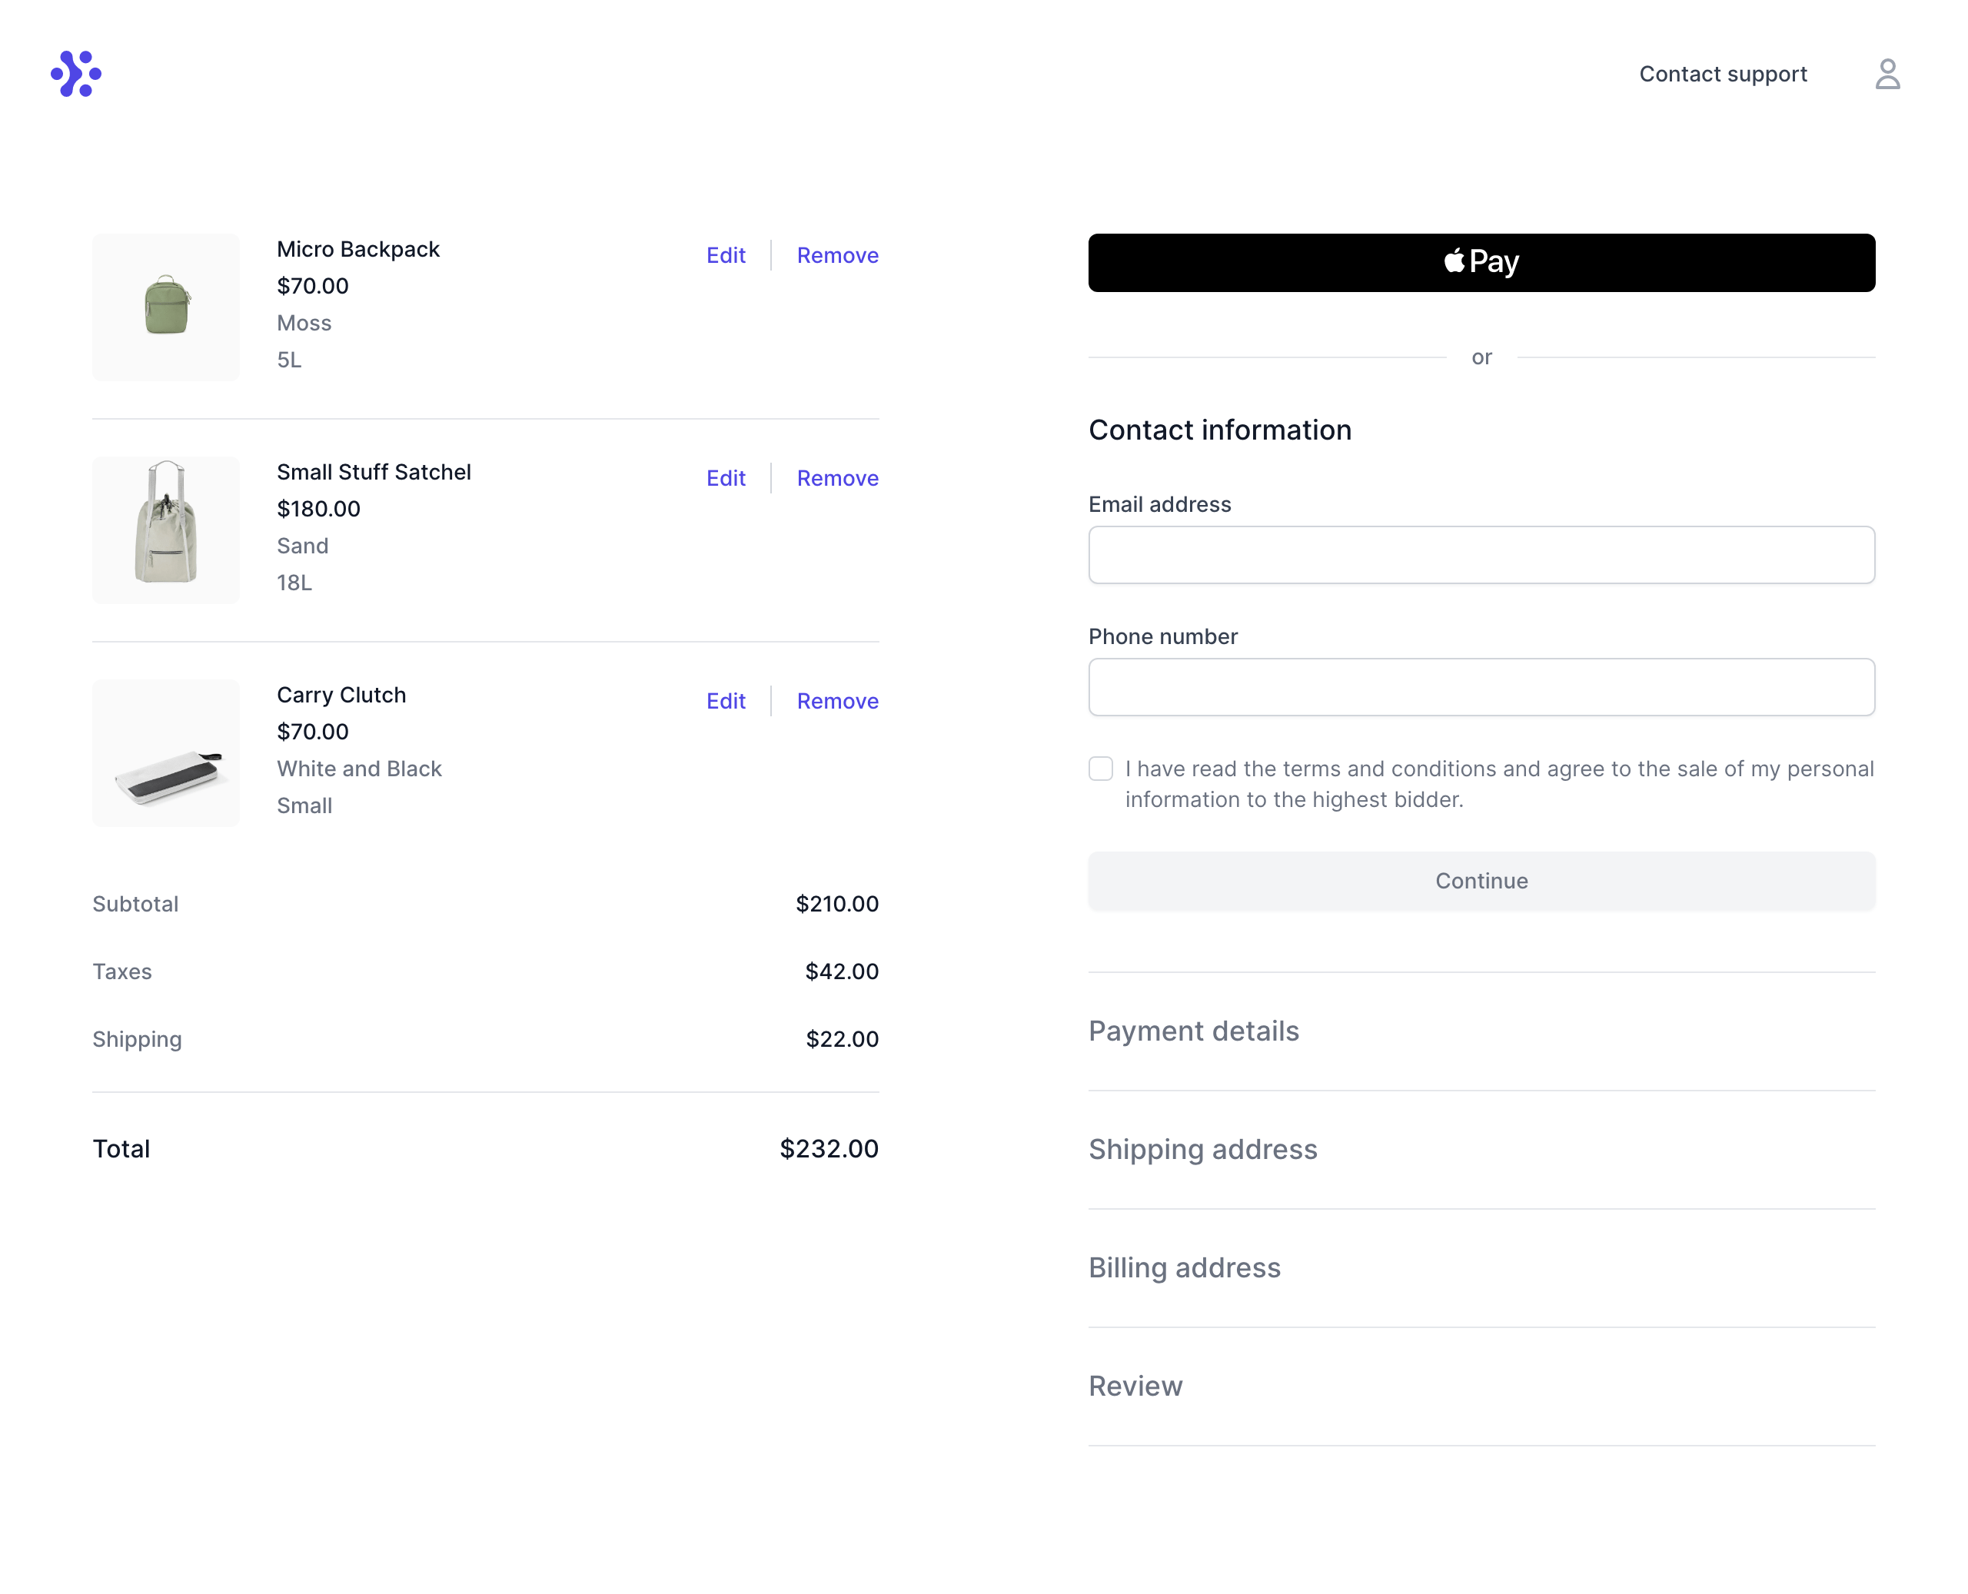Pay with the Apple Pay button

click(x=1481, y=263)
